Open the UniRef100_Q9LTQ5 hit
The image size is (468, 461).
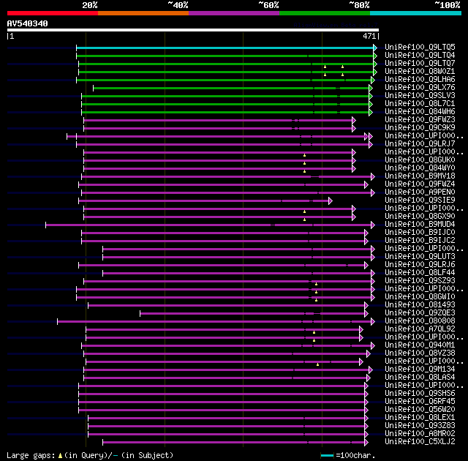click(420, 47)
